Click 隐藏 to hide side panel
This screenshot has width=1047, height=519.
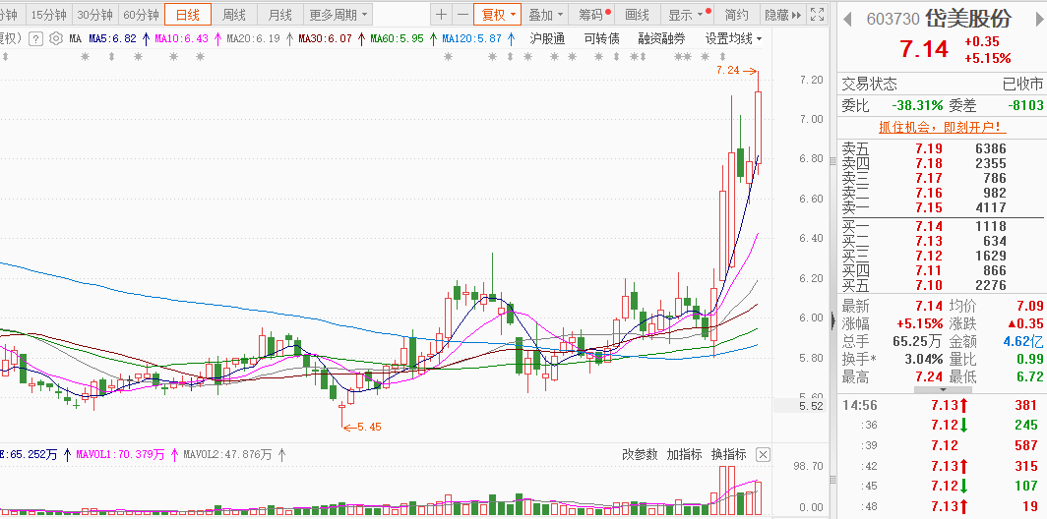pos(782,14)
